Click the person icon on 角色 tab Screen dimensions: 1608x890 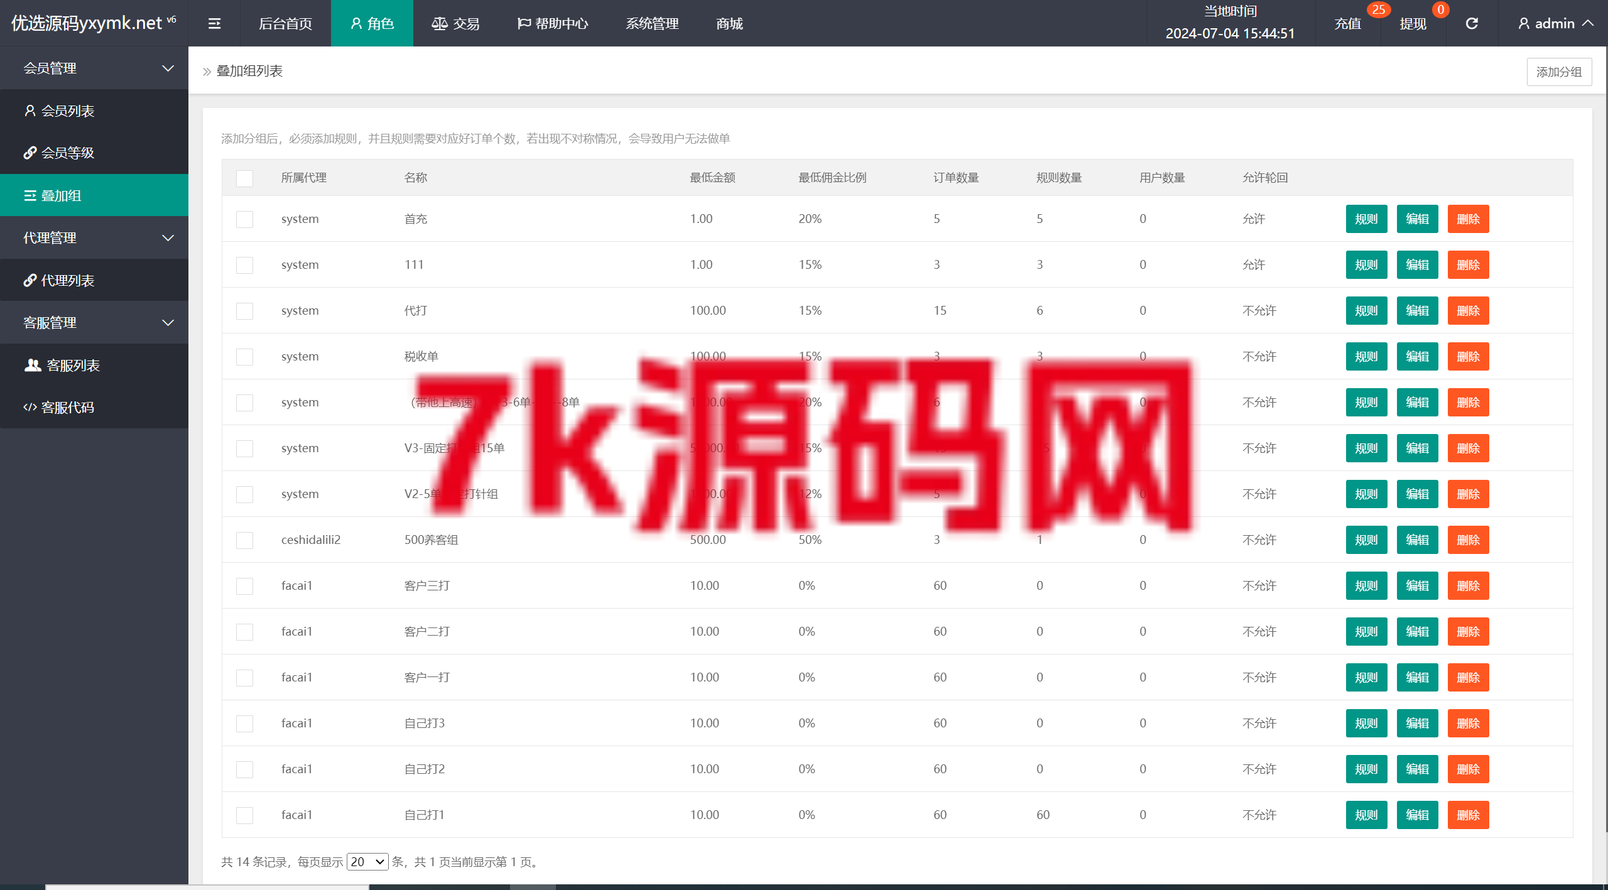click(356, 23)
